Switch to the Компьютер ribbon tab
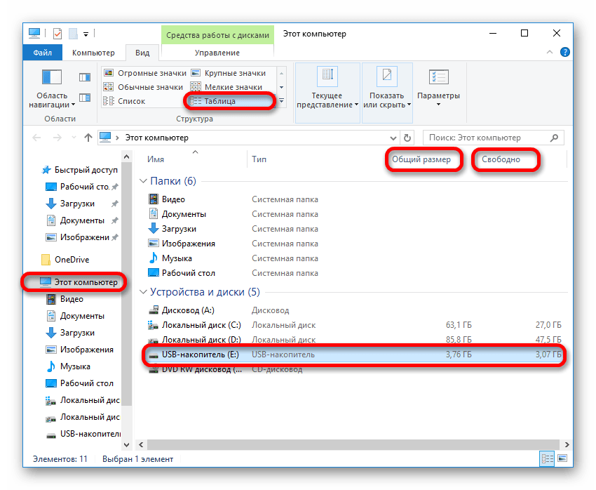The height and width of the screenshot is (490, 596). click(x=93, y=53)
